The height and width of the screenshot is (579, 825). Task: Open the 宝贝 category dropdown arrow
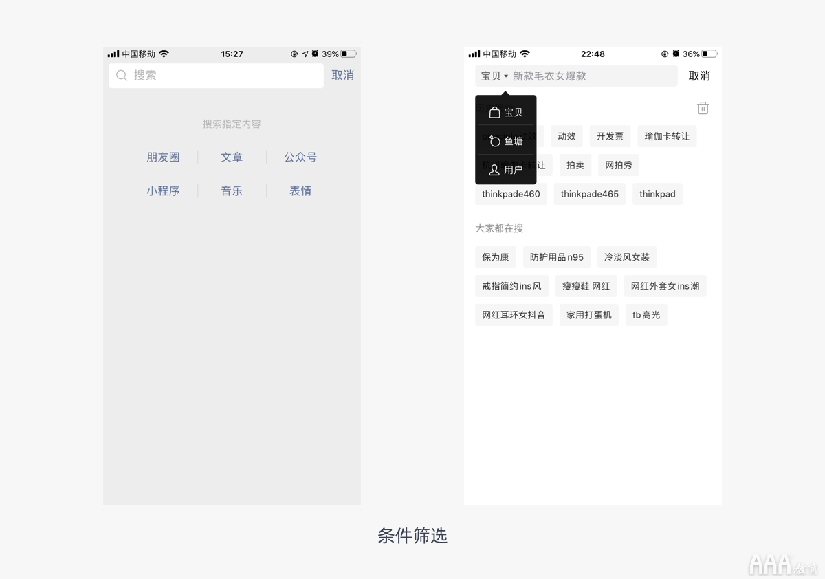pos(506,76)
